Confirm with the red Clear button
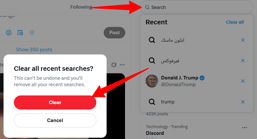Screen dimensions: 257x139 pos(55,102)
